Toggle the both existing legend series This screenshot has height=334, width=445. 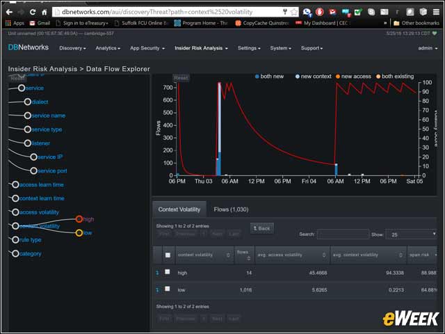pyautogui.click(x=395, y=77)
